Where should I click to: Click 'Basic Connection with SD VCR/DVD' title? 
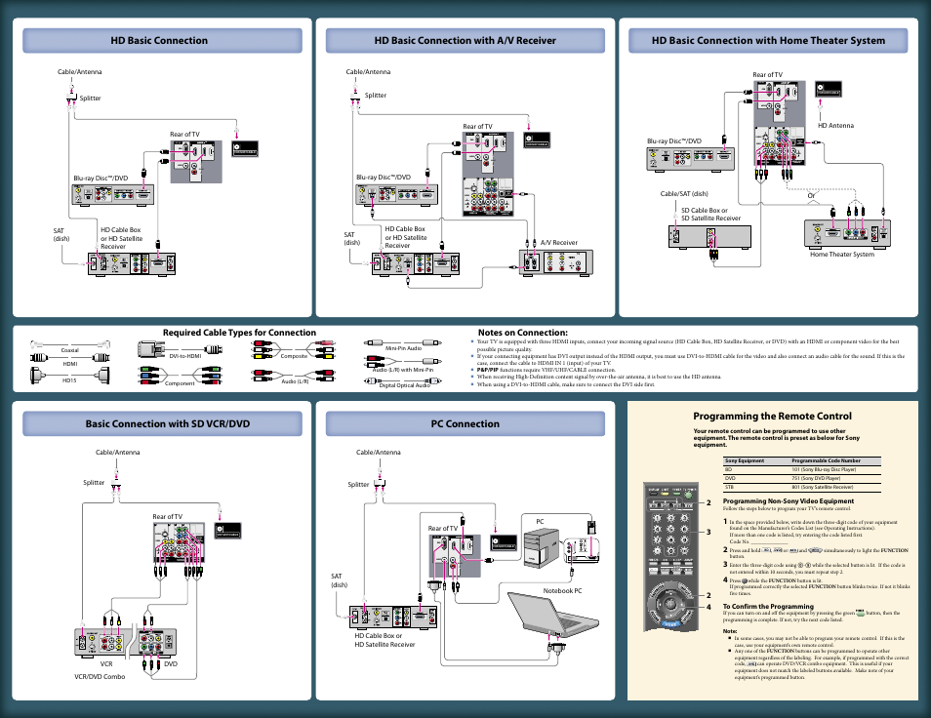tap(168, 423)
